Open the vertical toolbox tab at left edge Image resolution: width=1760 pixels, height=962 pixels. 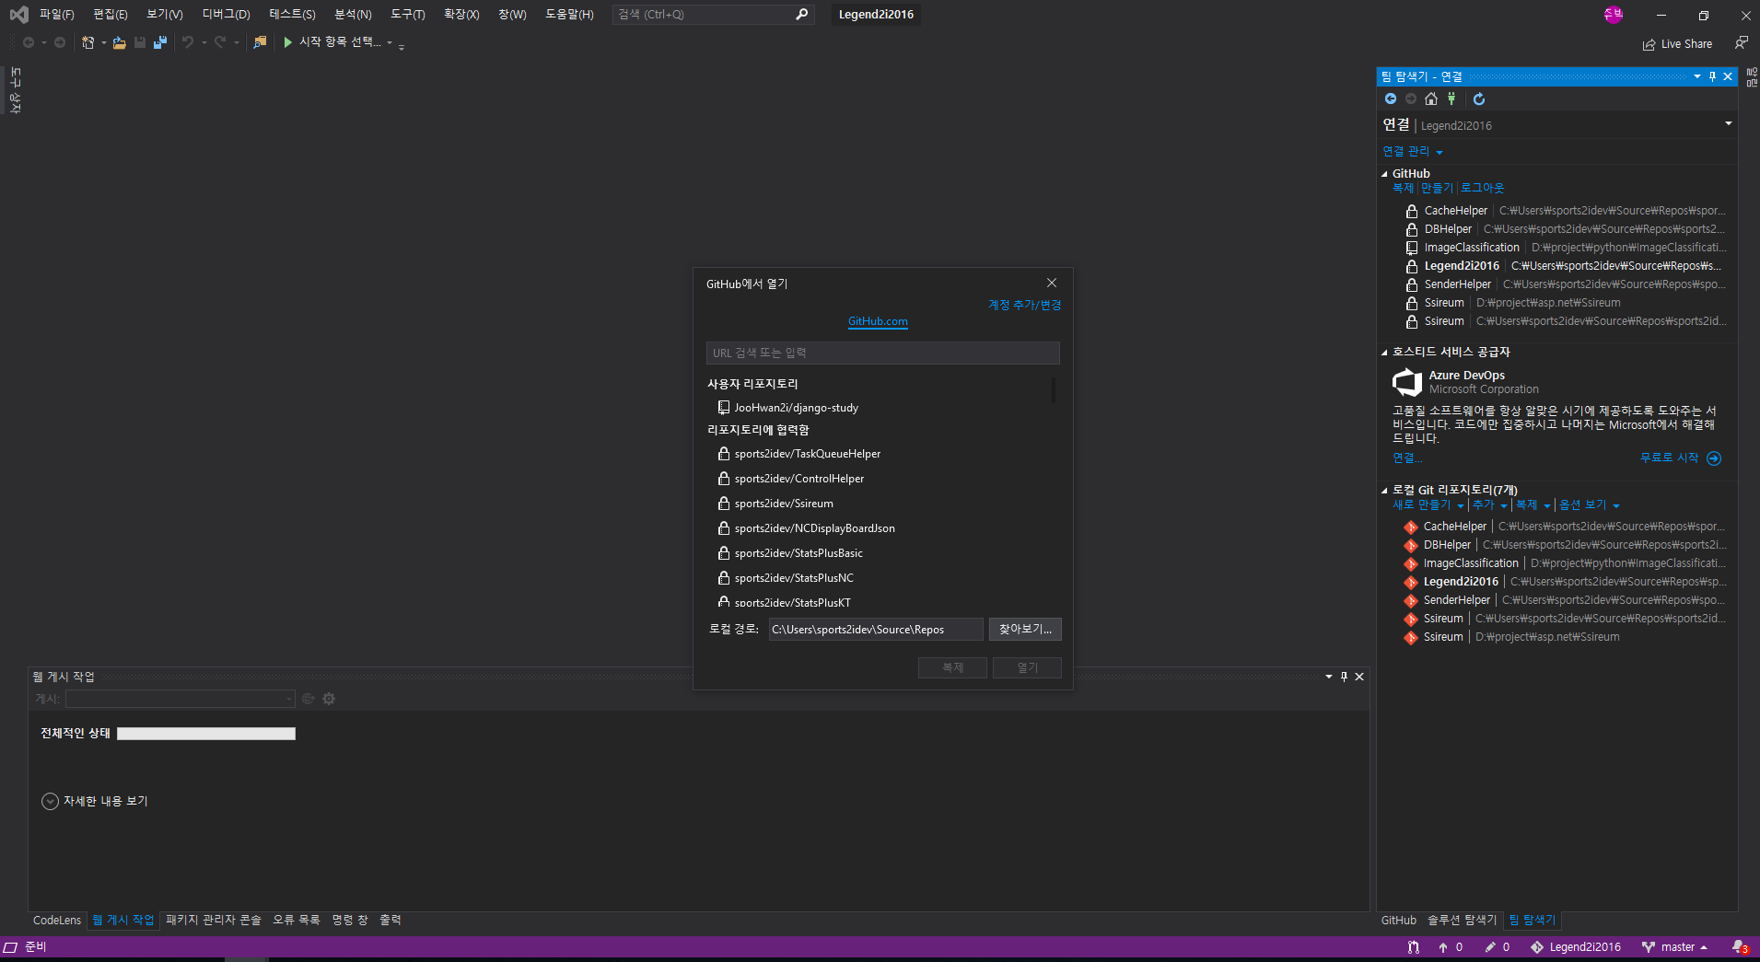(x=15, y=90)
